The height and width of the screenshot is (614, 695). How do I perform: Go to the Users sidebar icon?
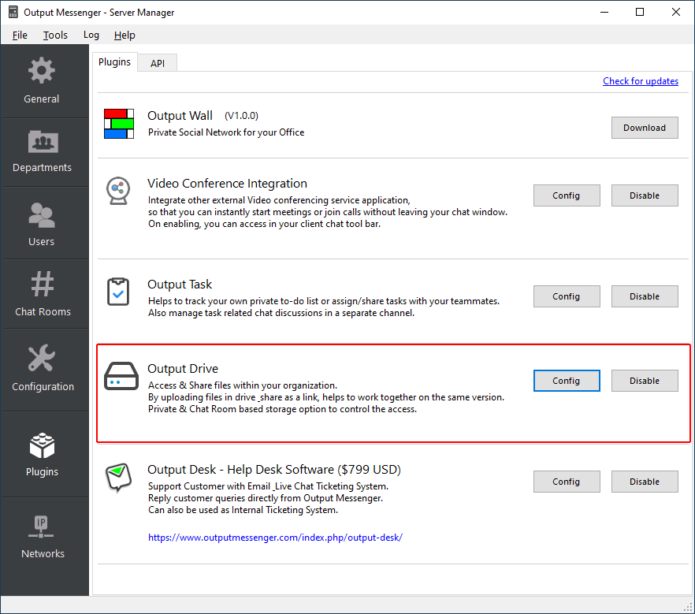click(x=42, y=215)
